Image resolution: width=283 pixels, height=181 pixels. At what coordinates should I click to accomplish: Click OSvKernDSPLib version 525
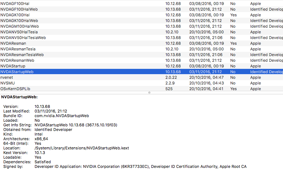click(169, 89)
